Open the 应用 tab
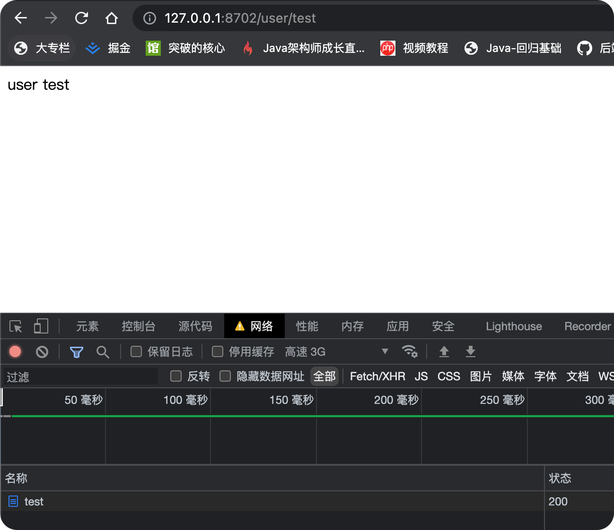 pyautogui.click(x=398, y=326)
